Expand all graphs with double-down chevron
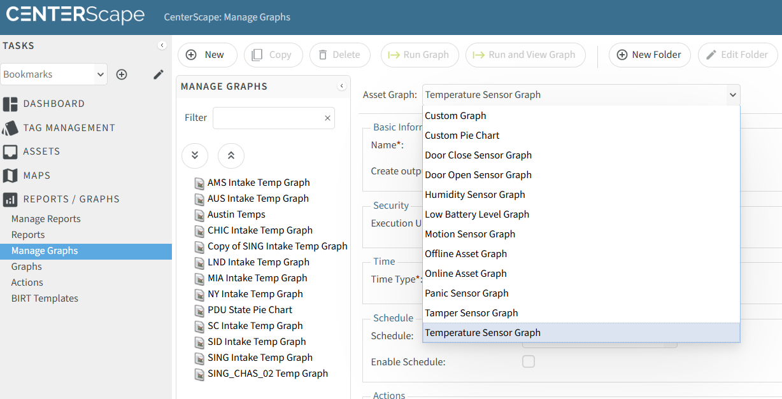This screenshot has width=782, height=399. (195, 155)
